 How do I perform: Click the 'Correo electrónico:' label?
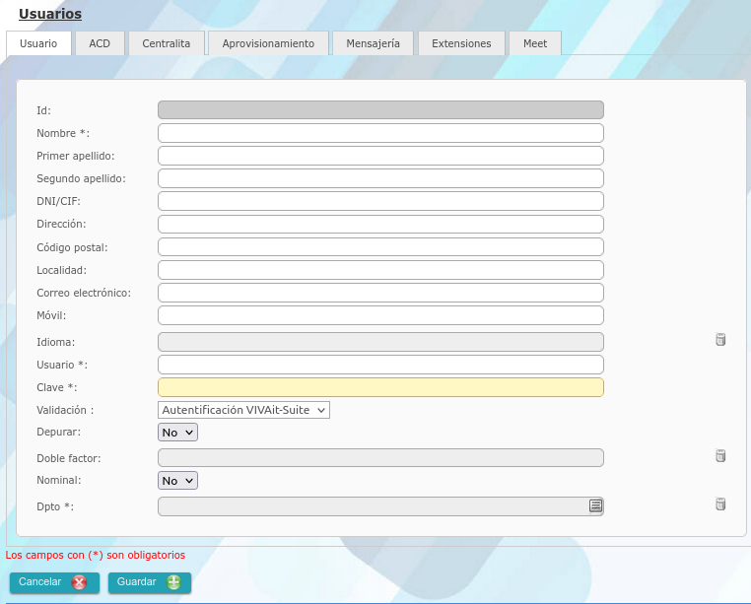[x=84, y=293]
